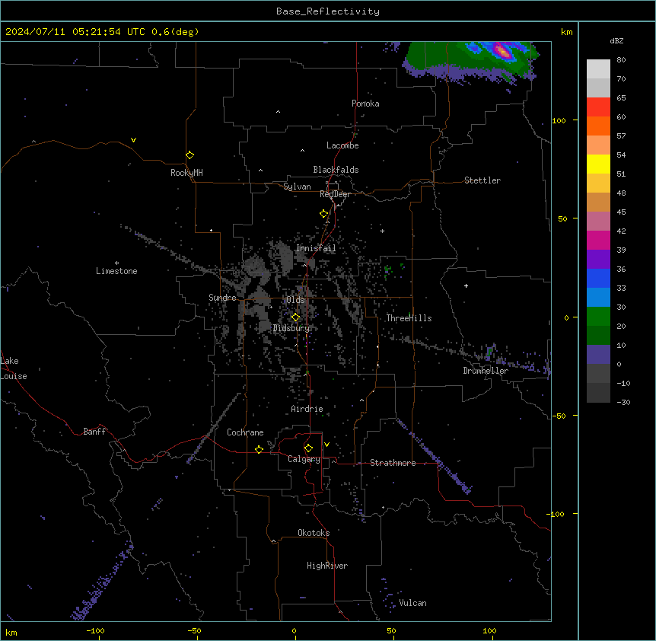This screenshot has height=641, width=656.
Task: Click the asterisk marker above Limestone label
Action: tap(116, 263)
